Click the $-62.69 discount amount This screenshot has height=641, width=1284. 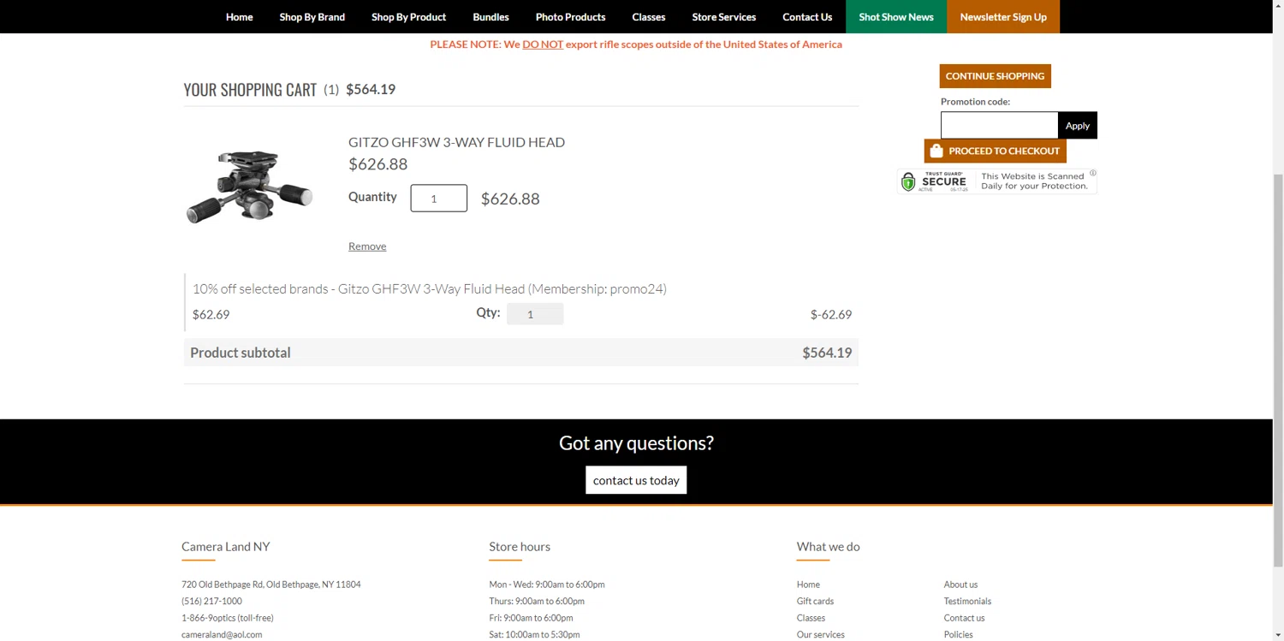[x=831, y=314]
